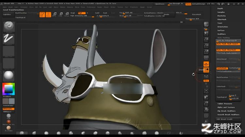Toggle Auto Mask Mesh Insert

click(x=228, y=44)
